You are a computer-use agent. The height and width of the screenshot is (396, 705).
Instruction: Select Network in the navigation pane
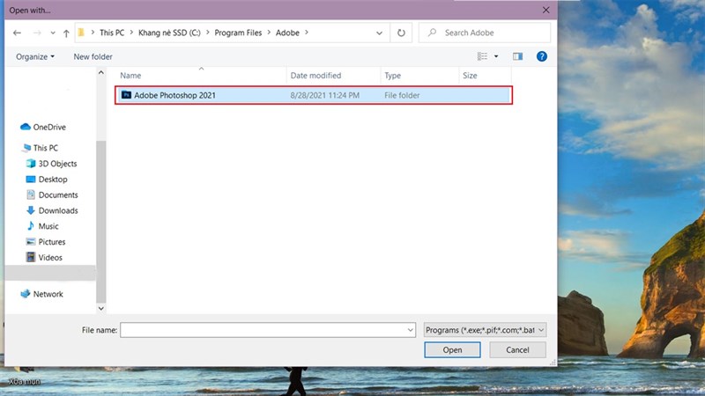(48, 295)
